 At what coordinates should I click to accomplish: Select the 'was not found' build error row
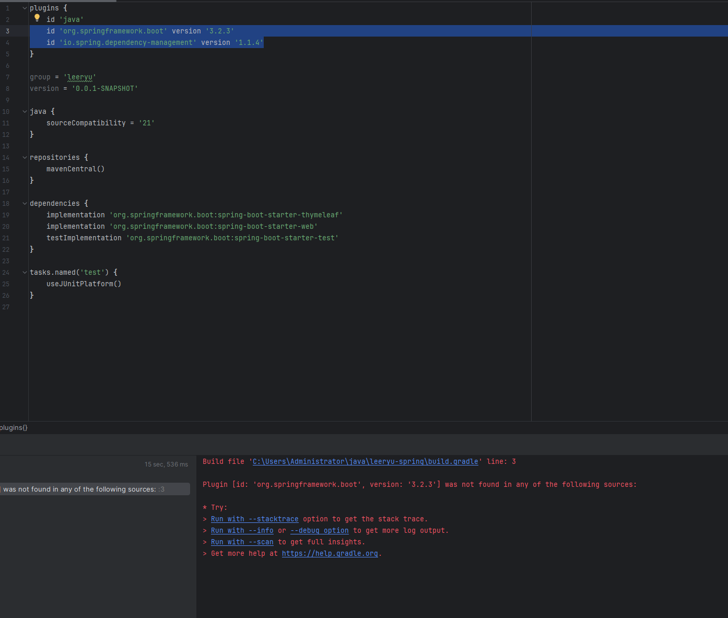pos(95,489)
